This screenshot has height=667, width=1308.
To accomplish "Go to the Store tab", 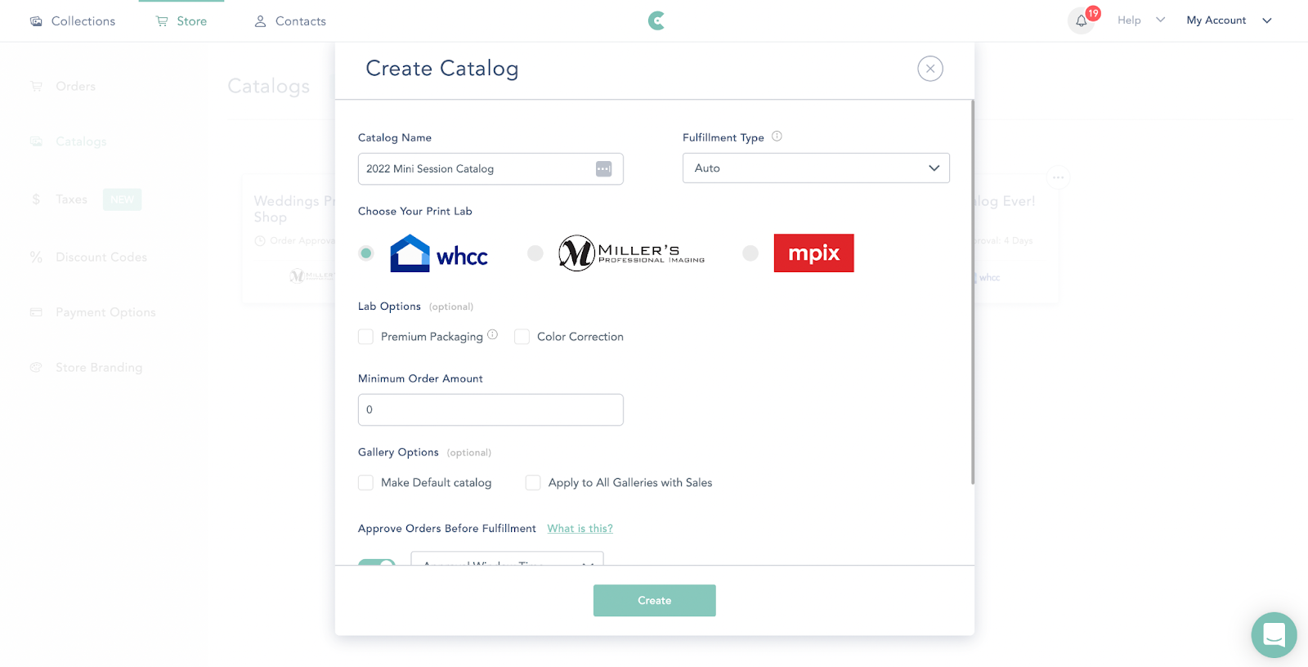I will point(181,21).
